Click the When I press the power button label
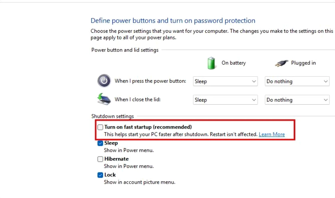 [x=150, y=81]
